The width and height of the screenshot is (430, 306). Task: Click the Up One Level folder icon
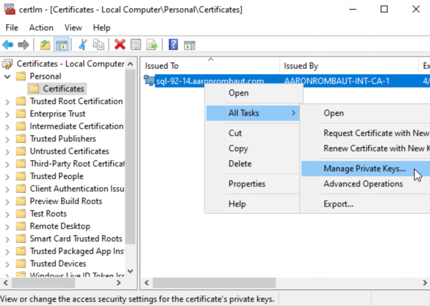[x=45, y=44]
